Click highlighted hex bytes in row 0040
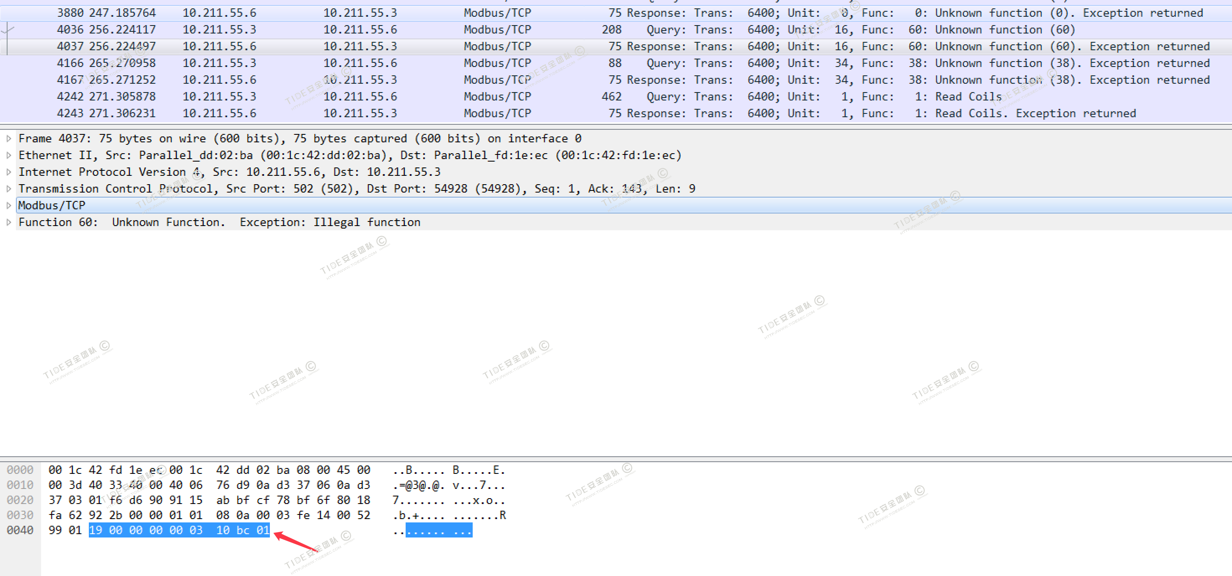This screenshot has width=1232, height=576. 179,530
